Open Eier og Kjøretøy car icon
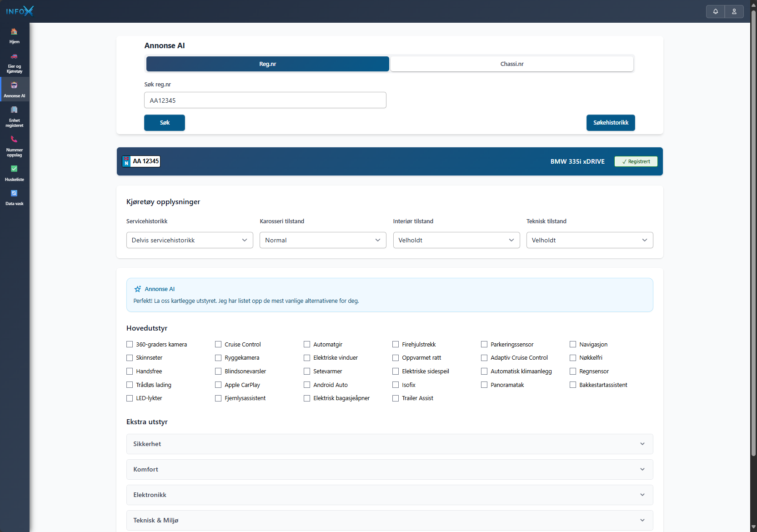The width and height of the screenshot is (757, 532). 14,57
